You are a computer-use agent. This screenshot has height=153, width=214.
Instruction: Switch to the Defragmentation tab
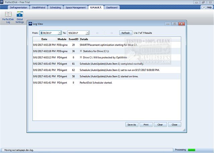[x=19, y=7]
